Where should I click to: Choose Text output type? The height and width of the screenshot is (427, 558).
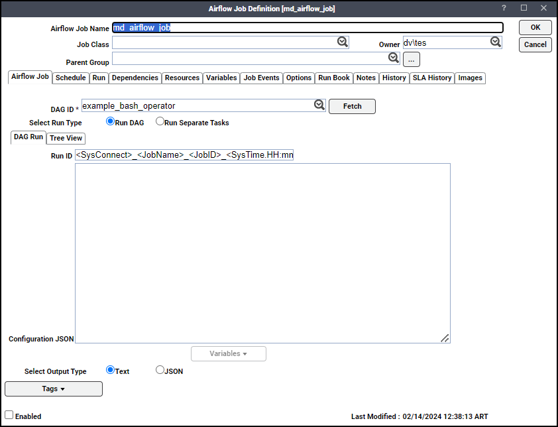pyautogui.click(x=110, y=370)
